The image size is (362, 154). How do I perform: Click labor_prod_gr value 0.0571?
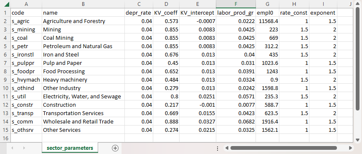236,96
